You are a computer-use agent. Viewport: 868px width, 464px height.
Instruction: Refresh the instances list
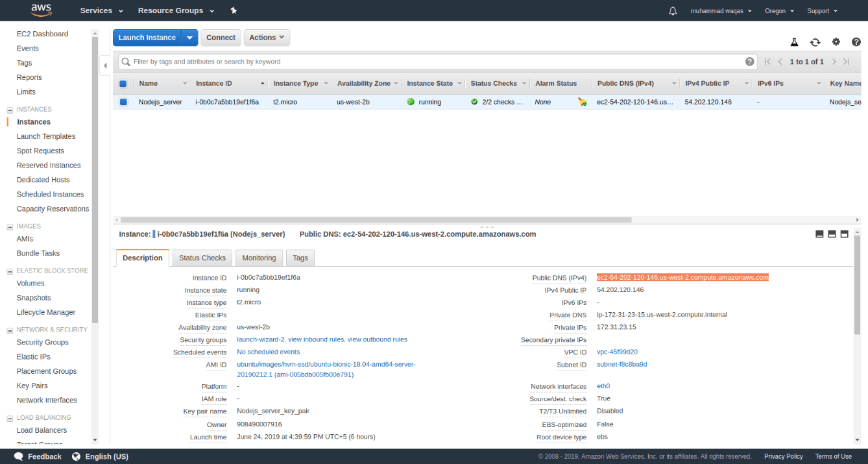coord(815,41)
